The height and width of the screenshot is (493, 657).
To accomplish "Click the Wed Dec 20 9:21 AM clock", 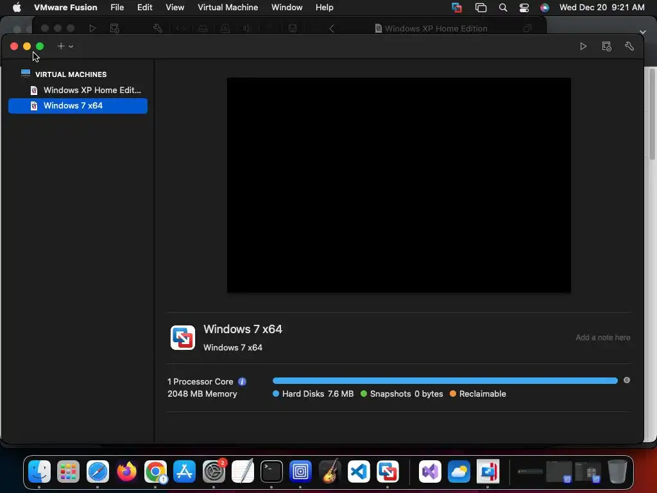I will 602,7.
